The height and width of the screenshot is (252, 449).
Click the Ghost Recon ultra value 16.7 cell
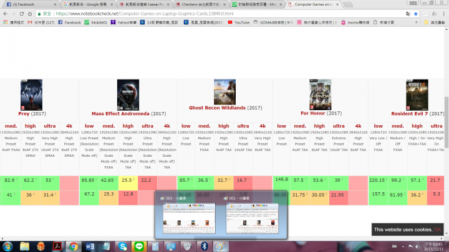[243, 183]
